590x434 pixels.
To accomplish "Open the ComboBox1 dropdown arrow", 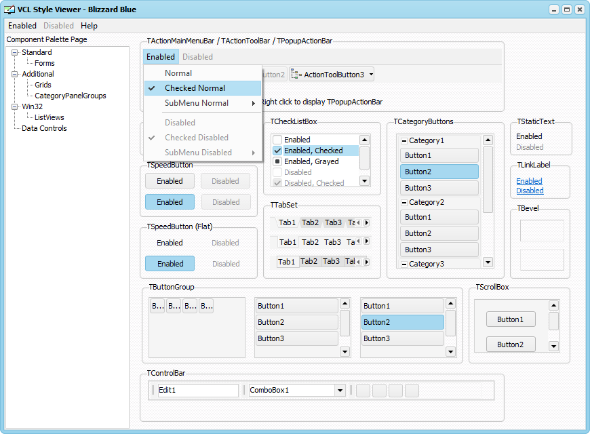I will 340,391.
